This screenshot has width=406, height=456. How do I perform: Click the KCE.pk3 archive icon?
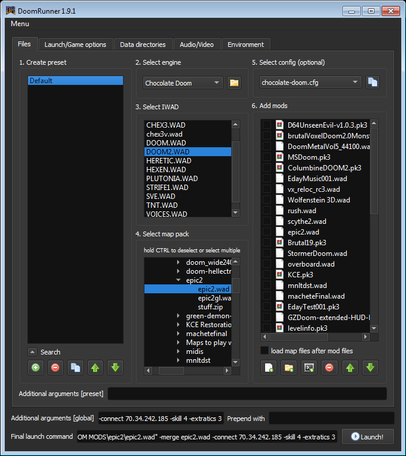pyautogui.click(x=279, y=274)
